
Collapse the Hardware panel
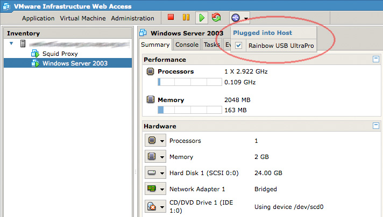coord(376,126)
